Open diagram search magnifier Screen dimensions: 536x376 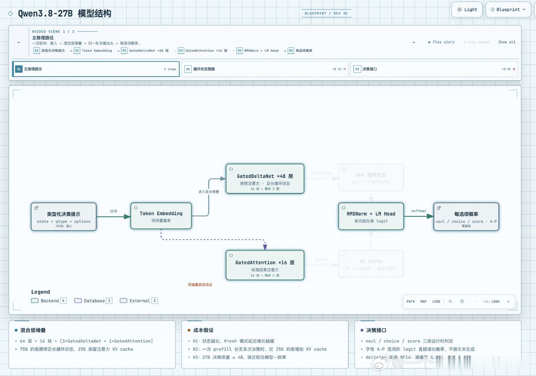450,301
